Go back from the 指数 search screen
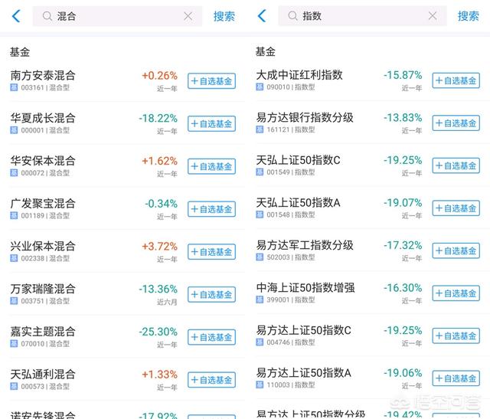This screenshot has width=490, height=419. [x=262, y=15]
